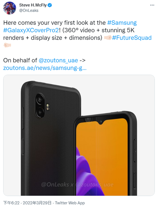Visit the @zoutons_uae mention

point(58,60)
